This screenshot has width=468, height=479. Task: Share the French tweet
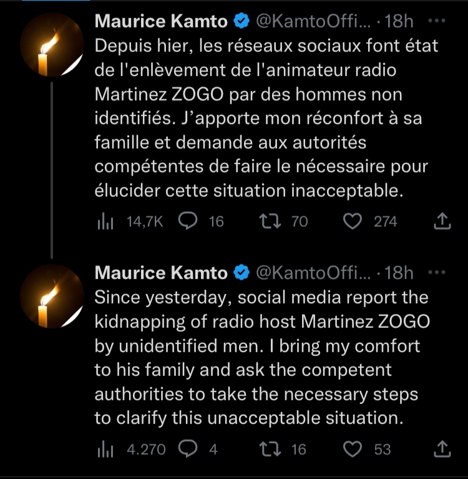(x=441, y=221)
